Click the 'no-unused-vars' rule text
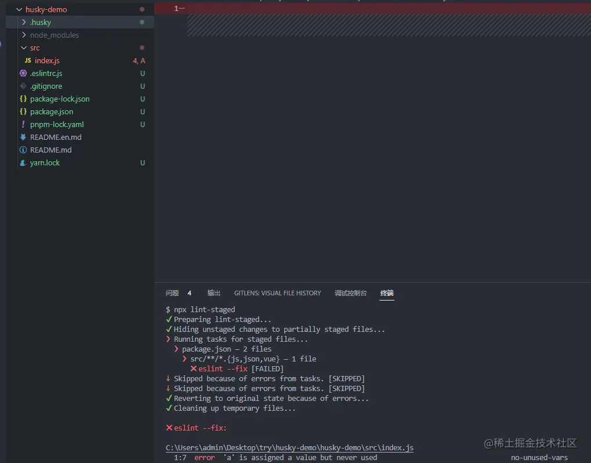This screenshot has width=591, height=463. pyautogui.click(x=539, y=458)
